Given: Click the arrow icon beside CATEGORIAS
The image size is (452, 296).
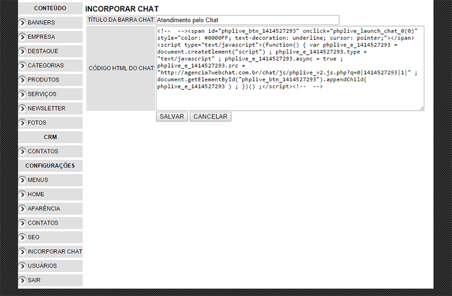Looking at the screenshot, I should [x=22, y=66].
